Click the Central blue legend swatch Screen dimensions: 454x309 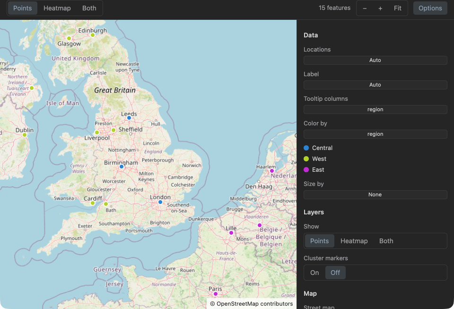[306, 148]
